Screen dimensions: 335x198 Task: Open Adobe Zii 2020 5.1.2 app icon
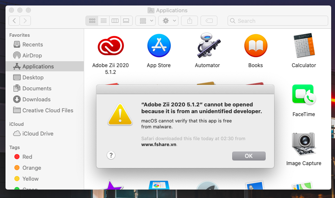(110, 46)
